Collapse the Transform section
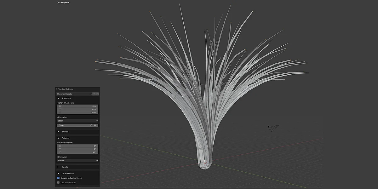Image resolution: width=378 pixels, height=189 pixels. coord(58,98)
